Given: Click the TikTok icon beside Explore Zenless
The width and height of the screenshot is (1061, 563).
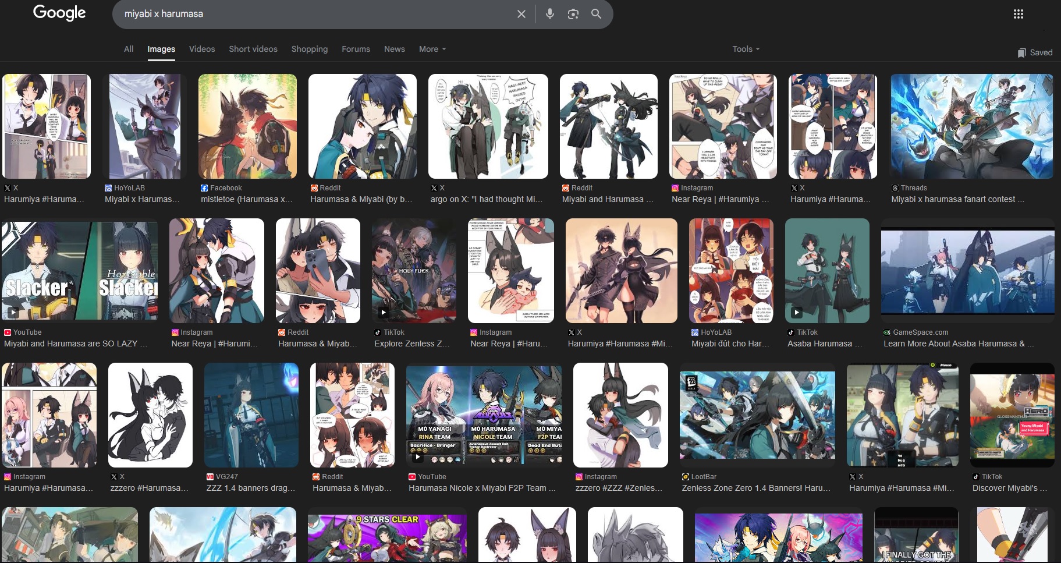Looking at the screenshot, I should tap(378, 332).
